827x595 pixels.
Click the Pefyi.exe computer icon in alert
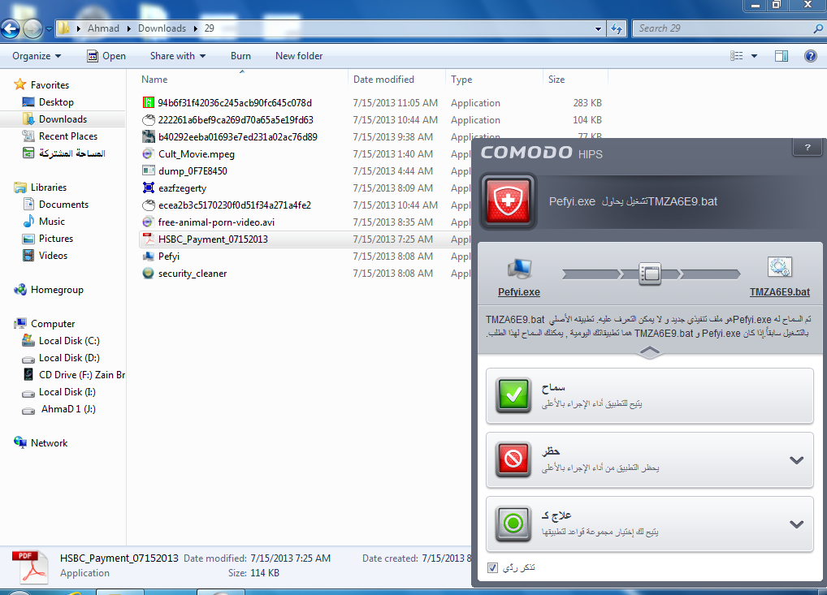[519, 269]
